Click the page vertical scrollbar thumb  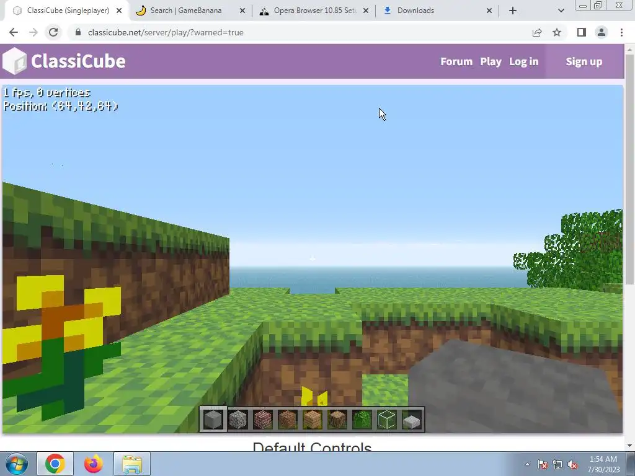pos(629,169)
